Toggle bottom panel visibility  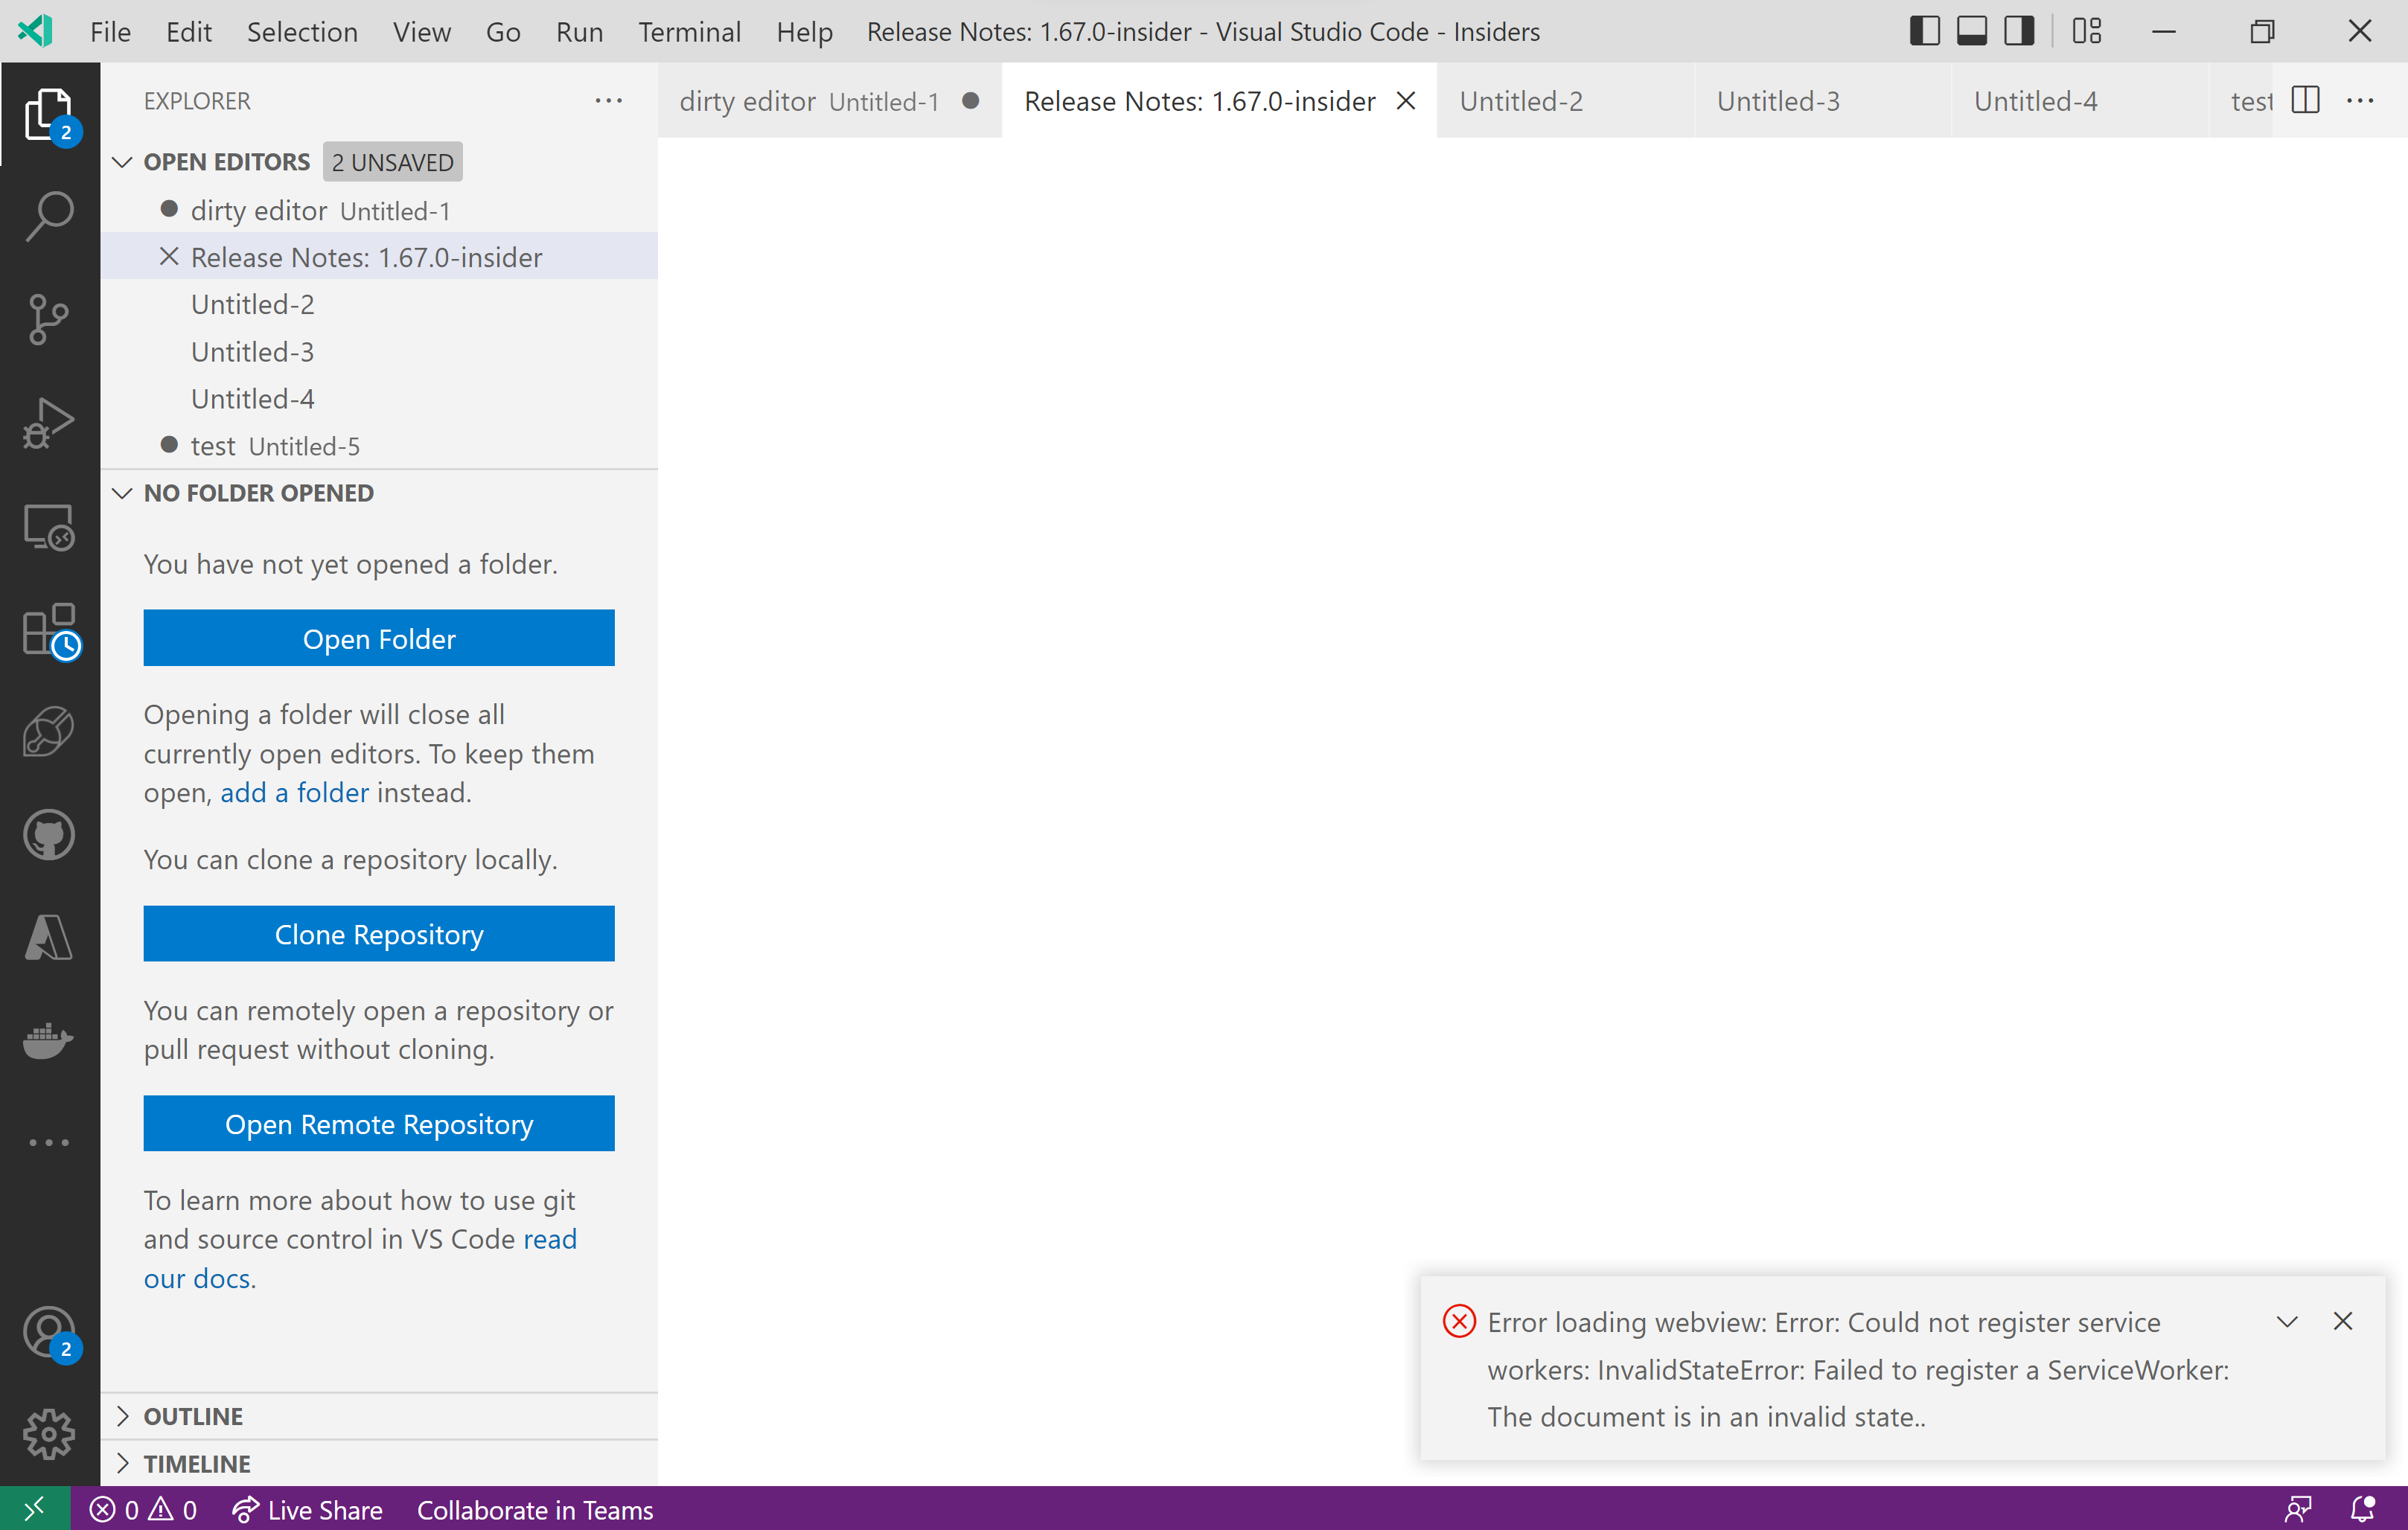pyautogui.click(x=1972, y=31)
